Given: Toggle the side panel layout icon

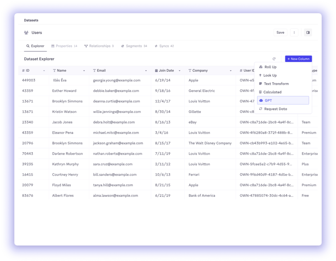Looking at the screenshot, I should coord(308,32).
